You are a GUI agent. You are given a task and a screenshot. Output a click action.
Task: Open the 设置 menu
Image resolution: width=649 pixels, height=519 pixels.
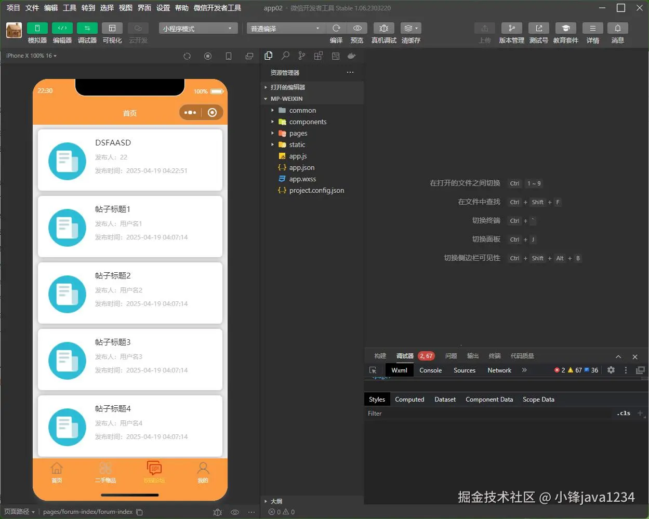pyautogui.click(x=163, y=8)
